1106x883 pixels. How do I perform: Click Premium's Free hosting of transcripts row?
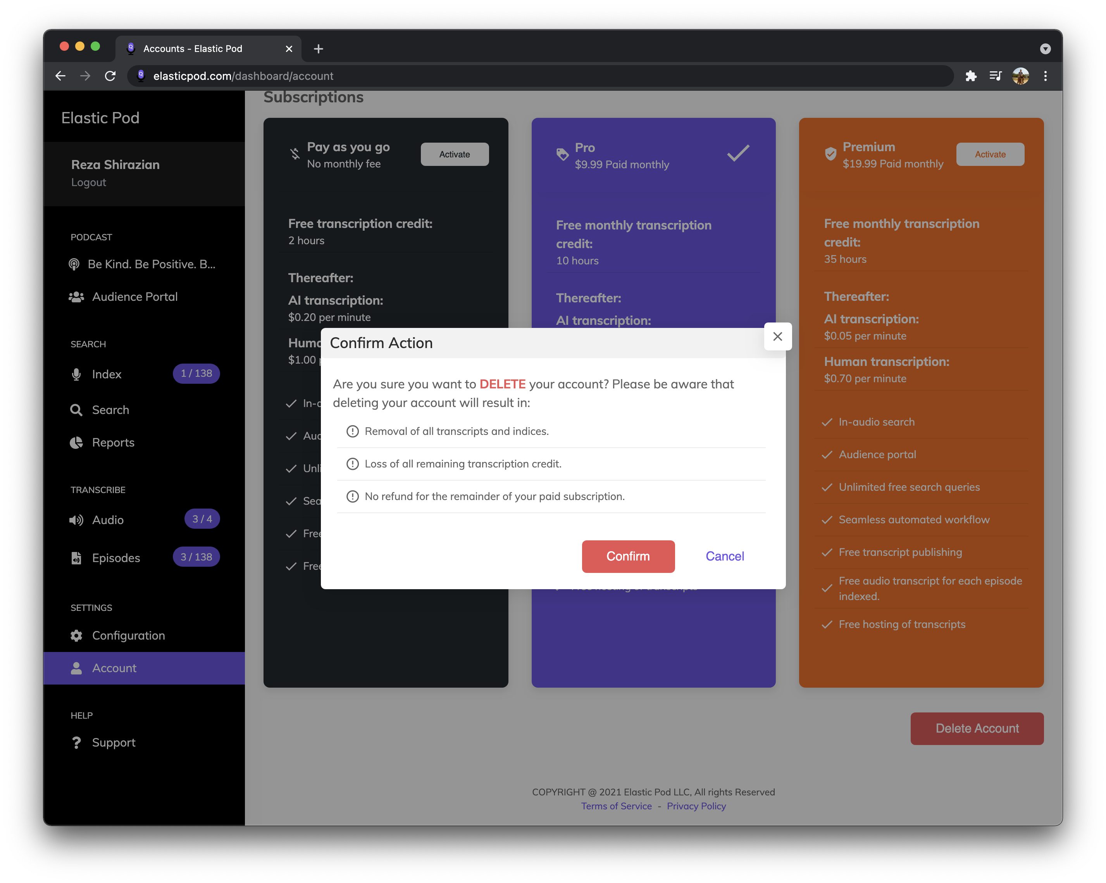[x=921, y=624]
